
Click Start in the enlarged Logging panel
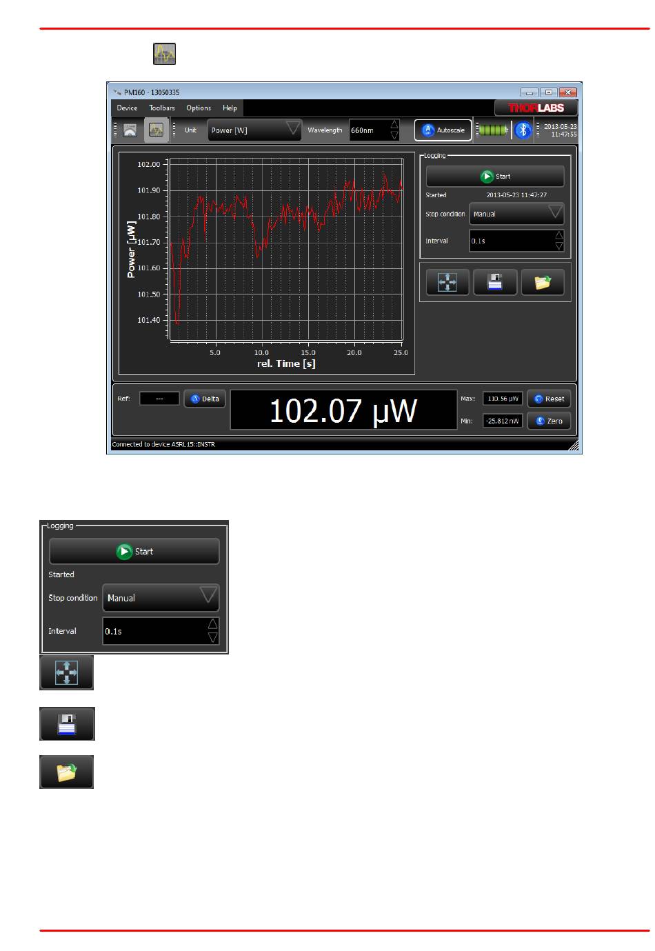point(134,551)
